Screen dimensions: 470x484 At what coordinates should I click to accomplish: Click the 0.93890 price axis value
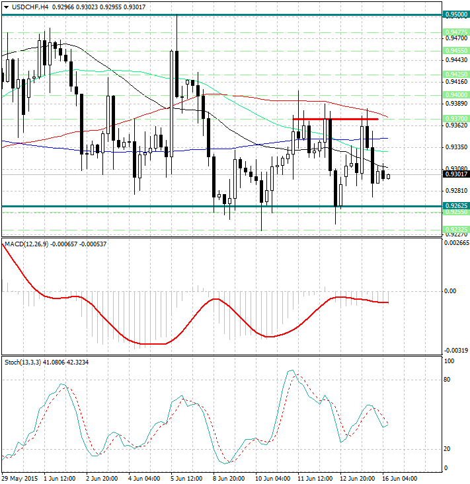click(456, 104)
